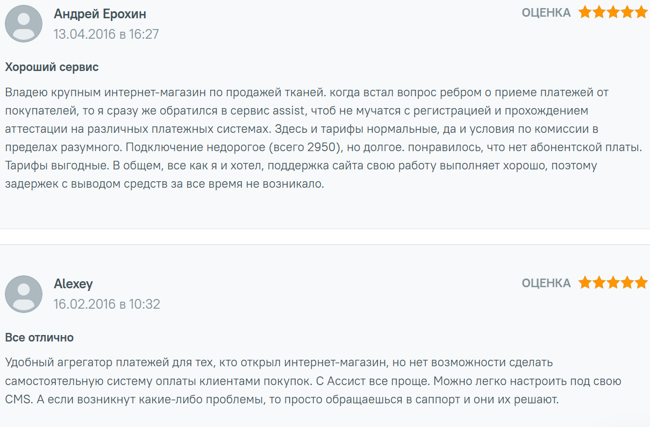Click first star in Alexey's rating
Image resolution: width=650 pixels, height=427 pixels.
point(585,283)
